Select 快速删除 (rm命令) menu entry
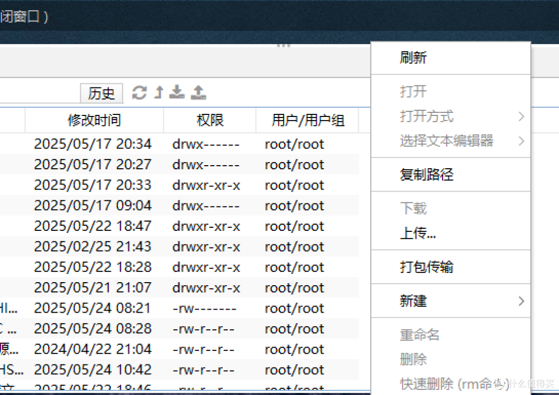559x395 pixels. click(451, 384)
